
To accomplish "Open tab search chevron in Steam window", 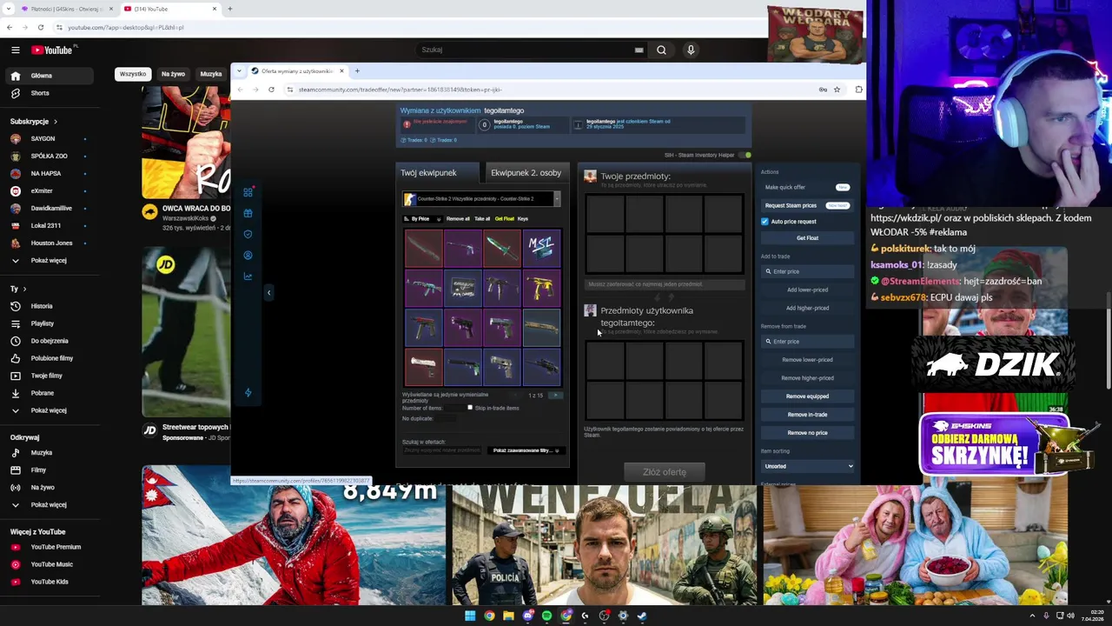I will point(239,71).
